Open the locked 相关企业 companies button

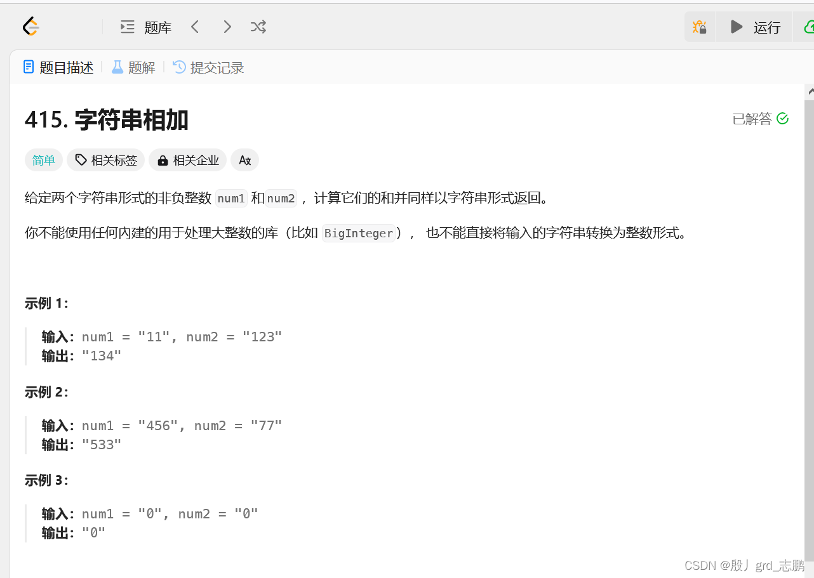pos(187,161)
